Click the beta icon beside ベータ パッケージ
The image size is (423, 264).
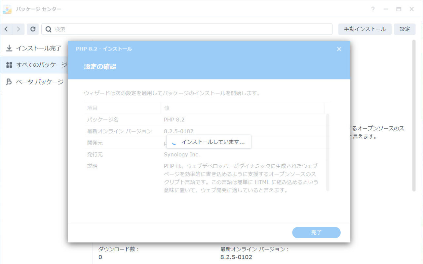click(x=9, y=82)
